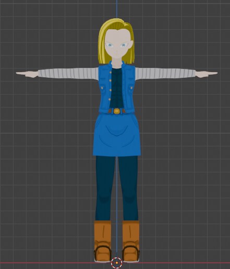Click the dark navy shirt under the vest

pos(117,88)
